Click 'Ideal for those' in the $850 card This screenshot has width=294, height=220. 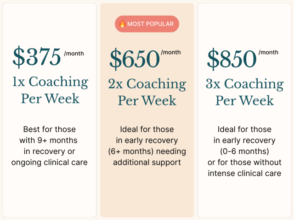tap(244, 129)
